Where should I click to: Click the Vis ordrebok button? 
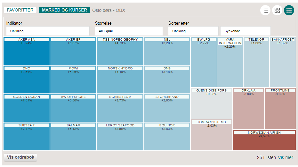(x=20, y=157)
